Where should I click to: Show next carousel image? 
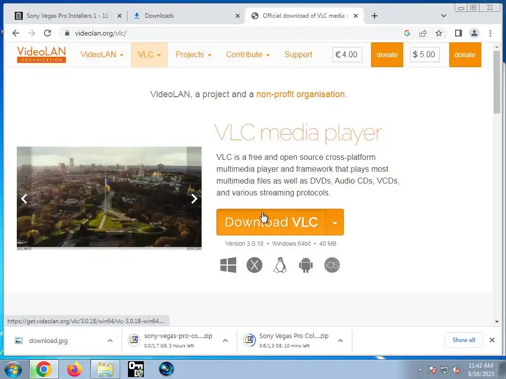pos(194,198)
